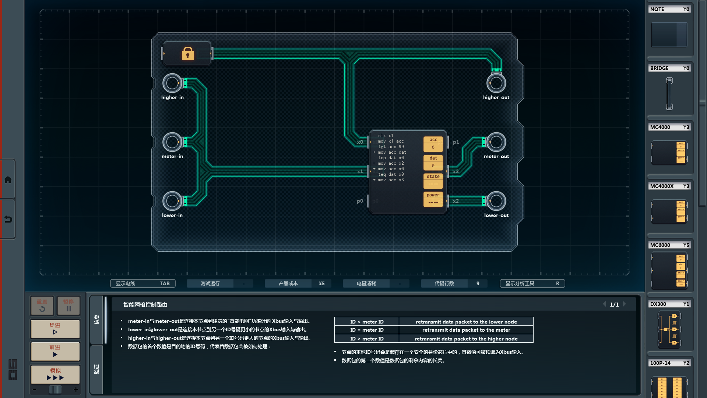Pick the NOTE component thumbnail
The width and height of the screenshot is (707, 398).
(x=669, y=34)
